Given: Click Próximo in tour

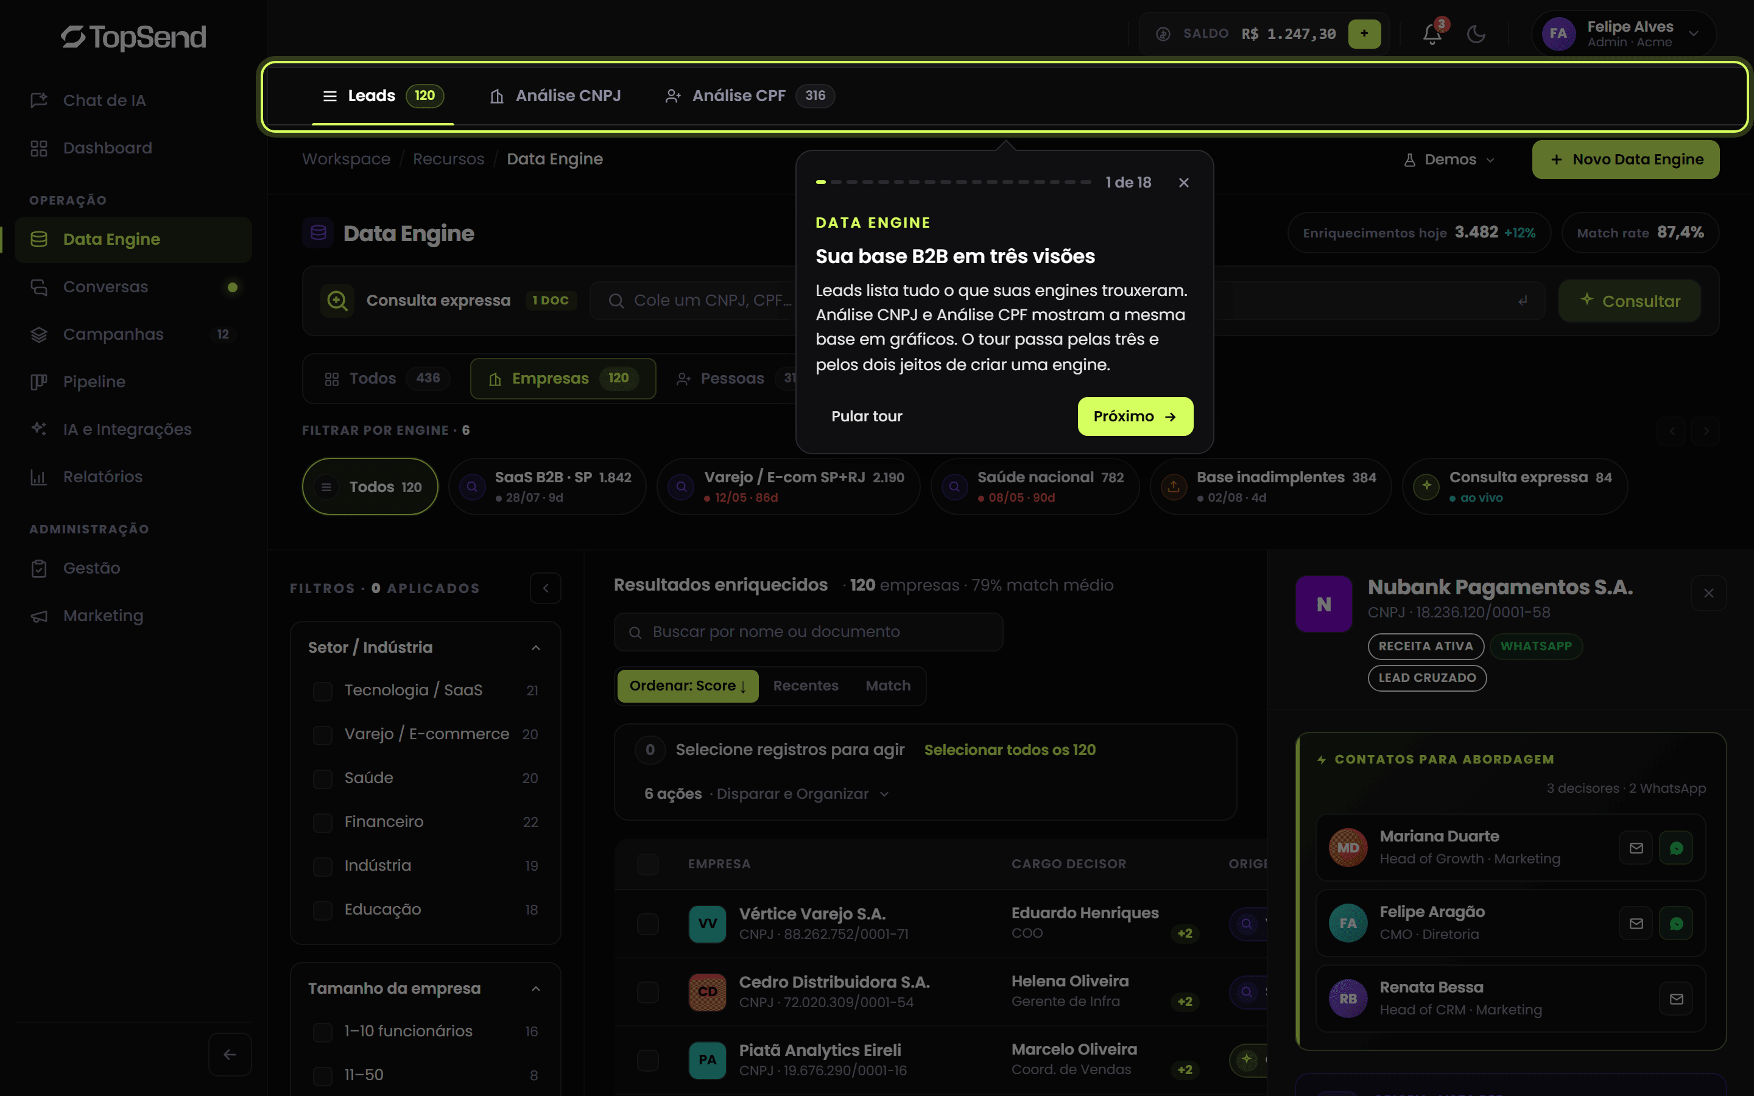Looking at the screenshot, I should (x=1135, y=417).
